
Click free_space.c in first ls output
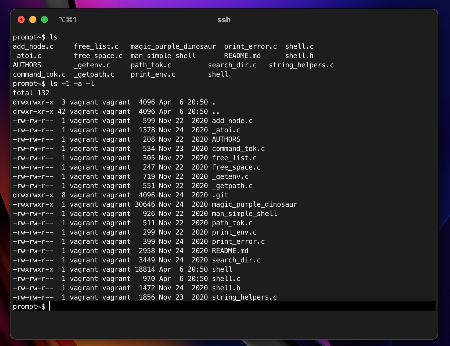tap(98, 56)
